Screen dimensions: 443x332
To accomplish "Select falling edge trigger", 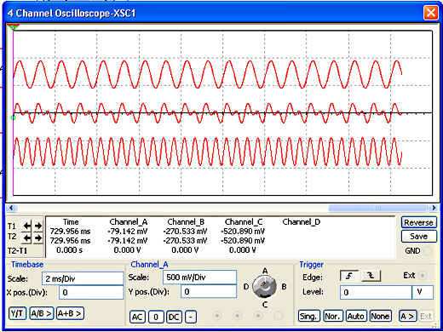I will (371, 276).
